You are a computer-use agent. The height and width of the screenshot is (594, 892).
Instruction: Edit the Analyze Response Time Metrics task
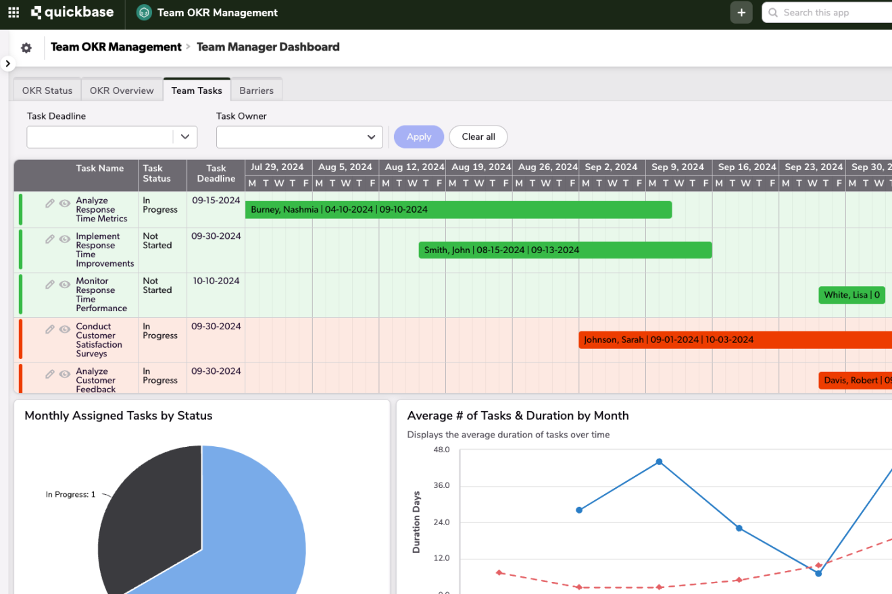[50, 203]
